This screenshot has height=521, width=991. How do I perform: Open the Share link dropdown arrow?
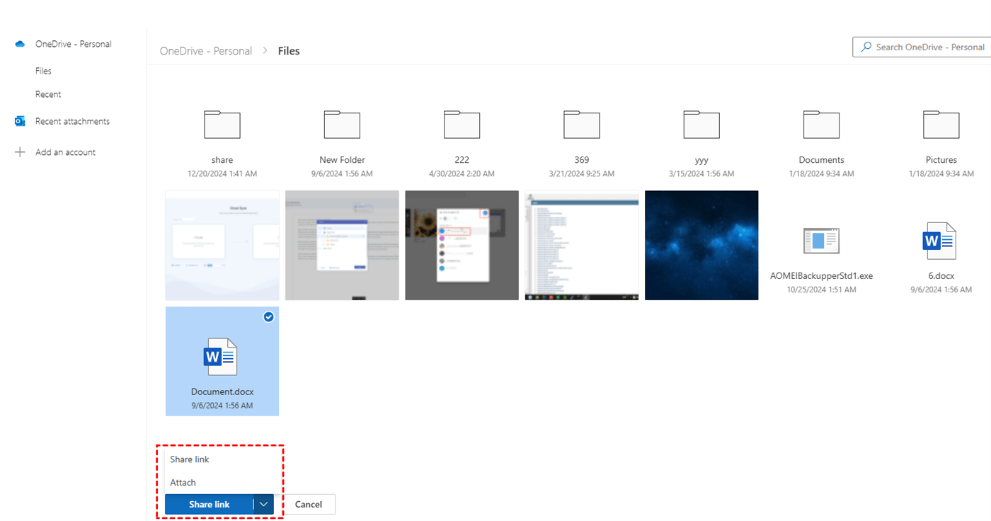click(x=263, y=504)
